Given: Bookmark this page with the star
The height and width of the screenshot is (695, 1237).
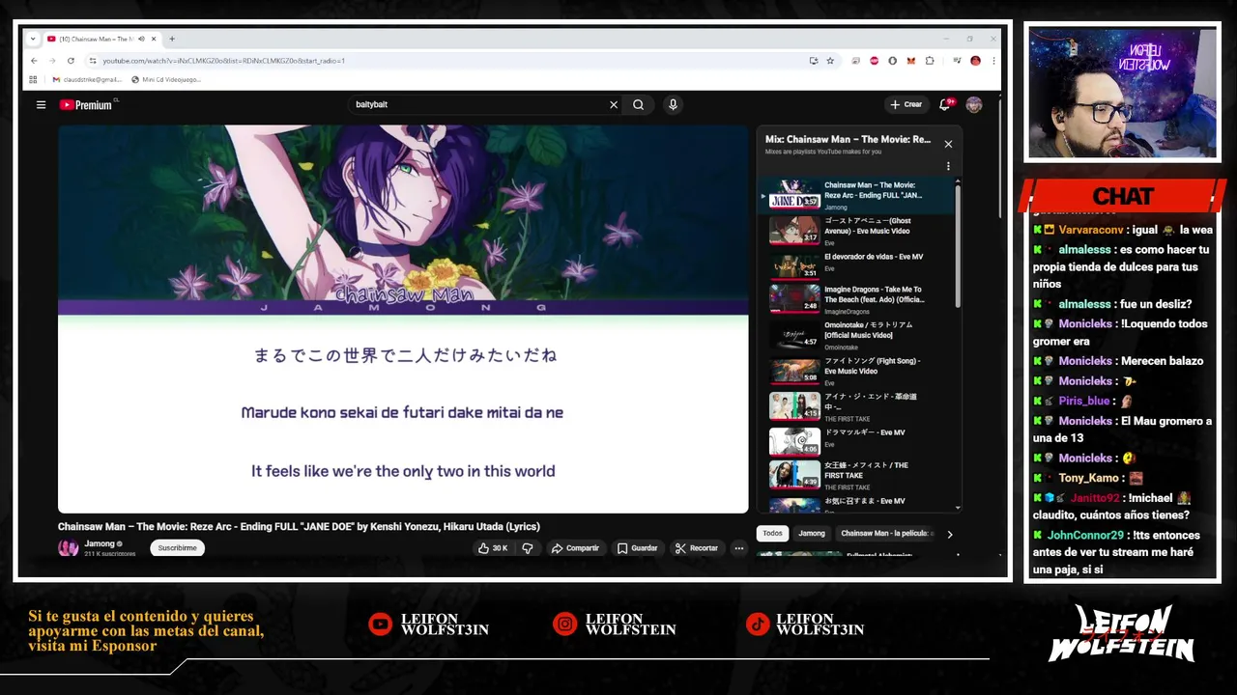Looking at the screenshot, I should coord(829,61).
